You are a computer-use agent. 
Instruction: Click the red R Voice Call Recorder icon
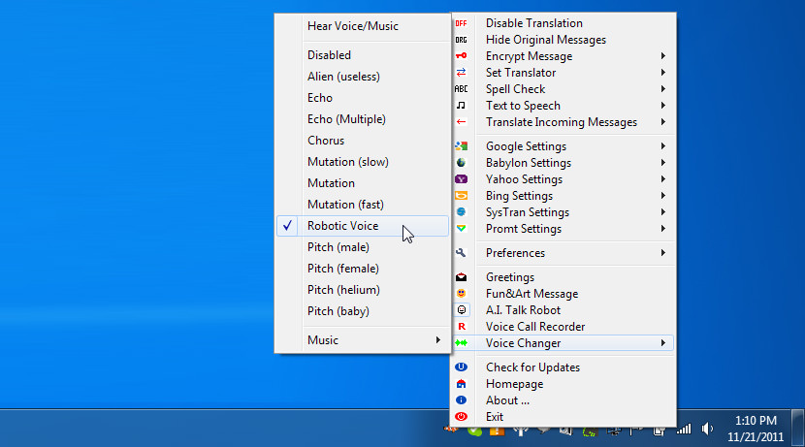pyautogui.click(x=461, y=327)
